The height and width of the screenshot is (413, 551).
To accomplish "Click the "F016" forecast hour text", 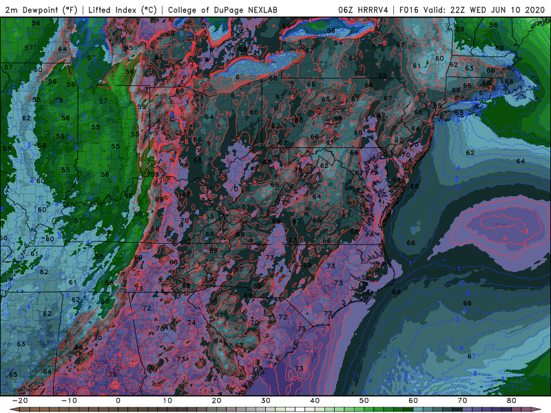I will coord(408,10).
